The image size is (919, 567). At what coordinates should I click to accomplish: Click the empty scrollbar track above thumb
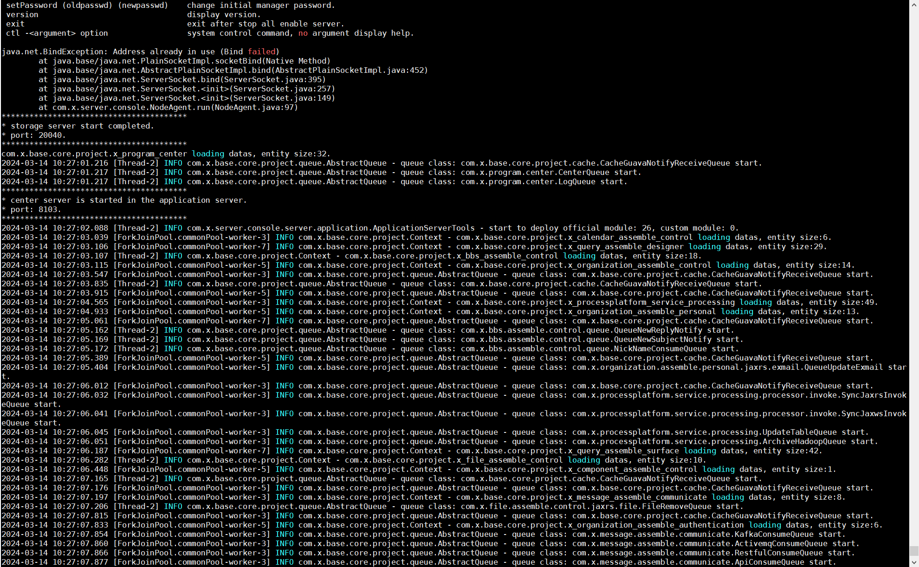tap(914, 278)
